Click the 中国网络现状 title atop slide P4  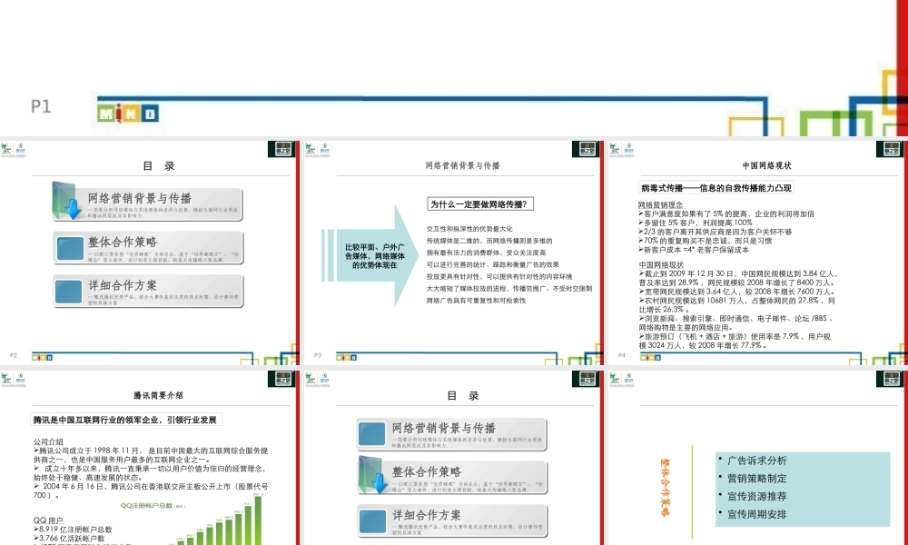[767, 165]
